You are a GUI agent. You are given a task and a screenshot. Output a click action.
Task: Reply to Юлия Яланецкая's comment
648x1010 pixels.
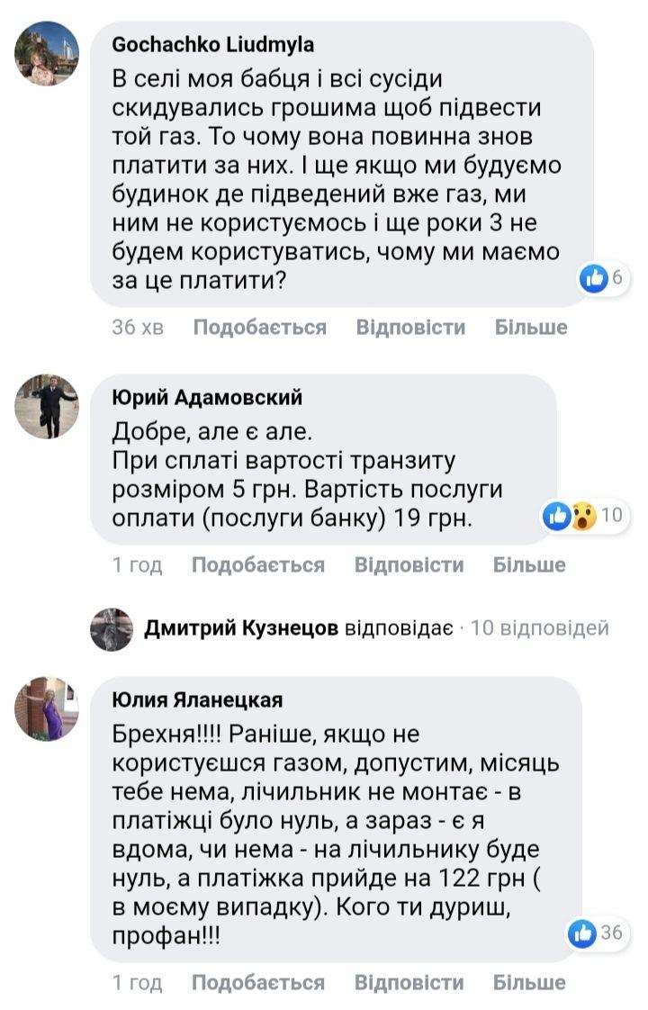coord(409,982)
